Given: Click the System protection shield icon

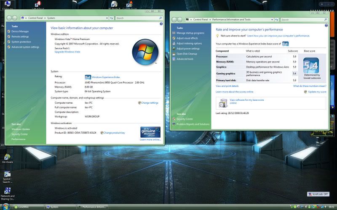Looking at the screenshot, I should (x=9, y=42).
